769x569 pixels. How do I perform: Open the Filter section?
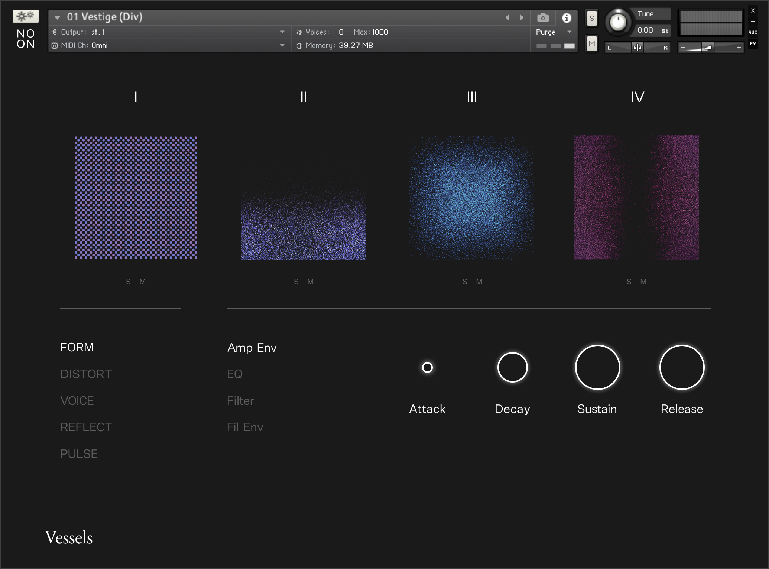240,400
